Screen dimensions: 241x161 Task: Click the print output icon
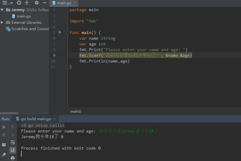pyautogui.click(x=13, y=158)
